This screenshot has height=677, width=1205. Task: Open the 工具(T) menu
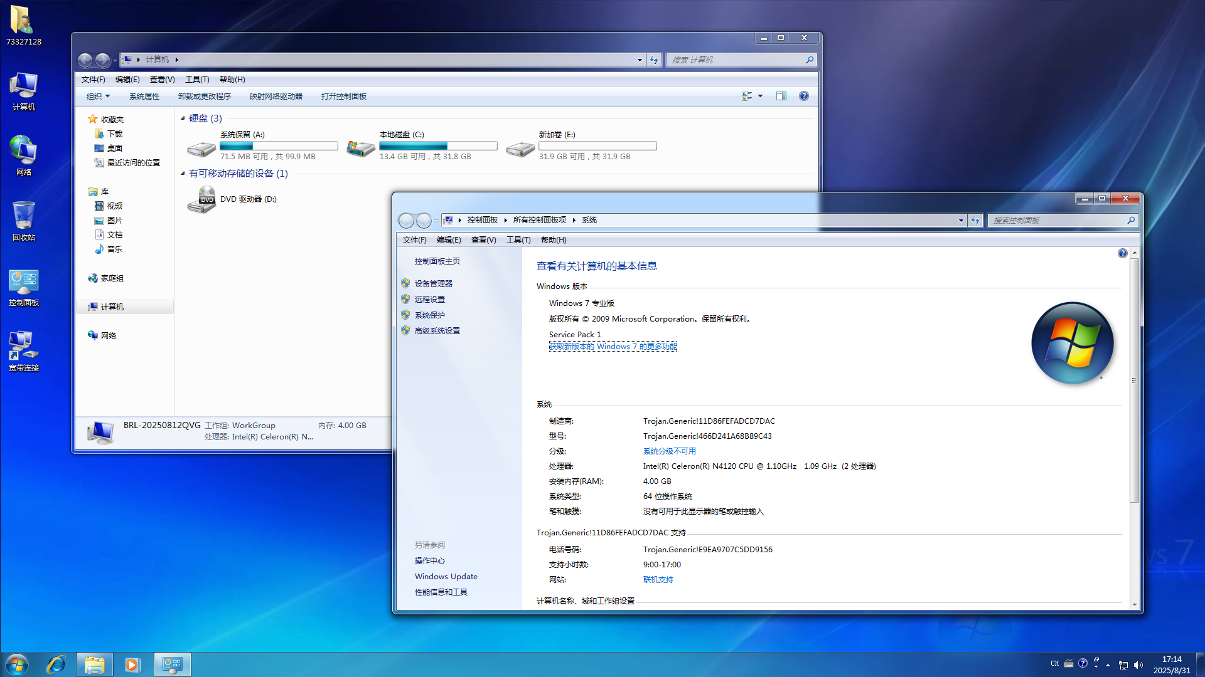pos(196,79)
